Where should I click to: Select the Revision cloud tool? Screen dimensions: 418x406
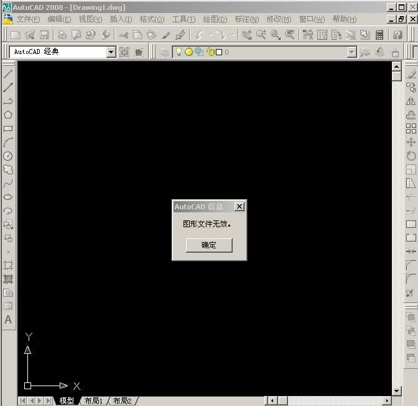tap(8, 169)
